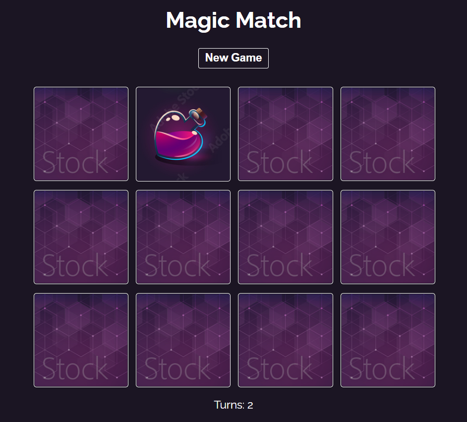Reveal the first card of the middle row
Viewport: 467px width, 422px height.
click(81, 237)
